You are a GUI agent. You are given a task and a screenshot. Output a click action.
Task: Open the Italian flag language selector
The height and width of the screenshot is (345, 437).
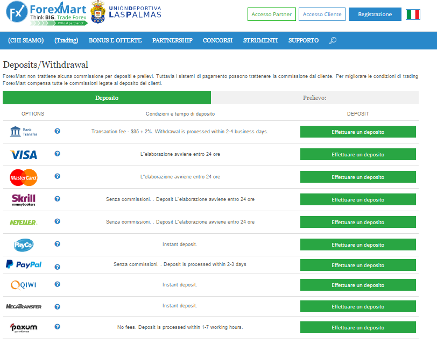coord(413,15)
